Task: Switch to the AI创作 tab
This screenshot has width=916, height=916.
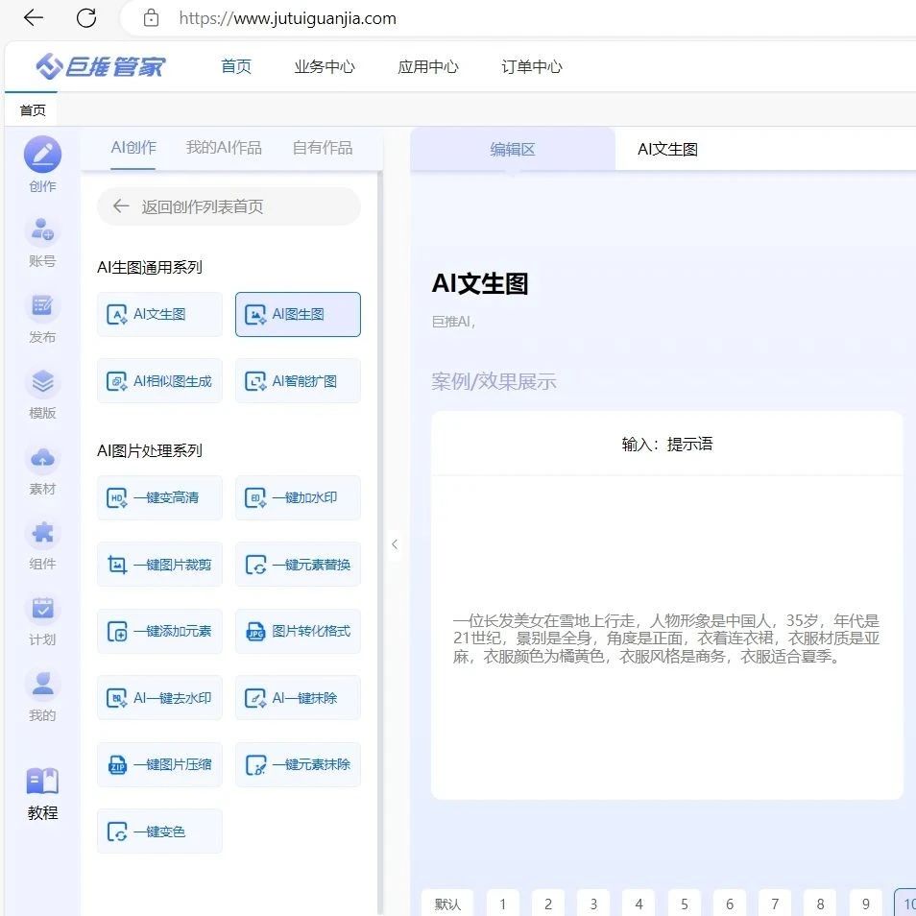Action: pyautogui.click(x=133, y=147)
